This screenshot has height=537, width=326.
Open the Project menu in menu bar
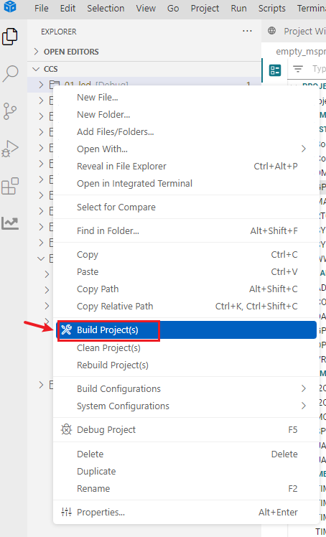point(205,8)
